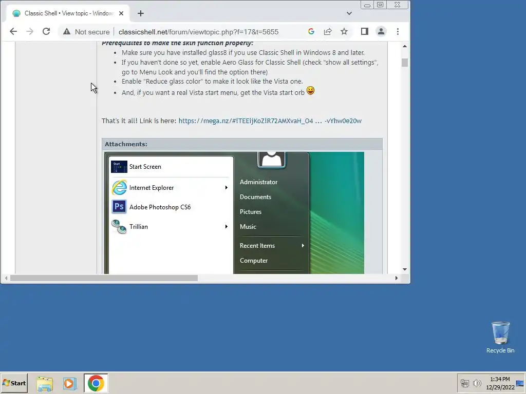Click the Administrator item in the image
This screenshot has width=526, height=394.
coord(259,182)
